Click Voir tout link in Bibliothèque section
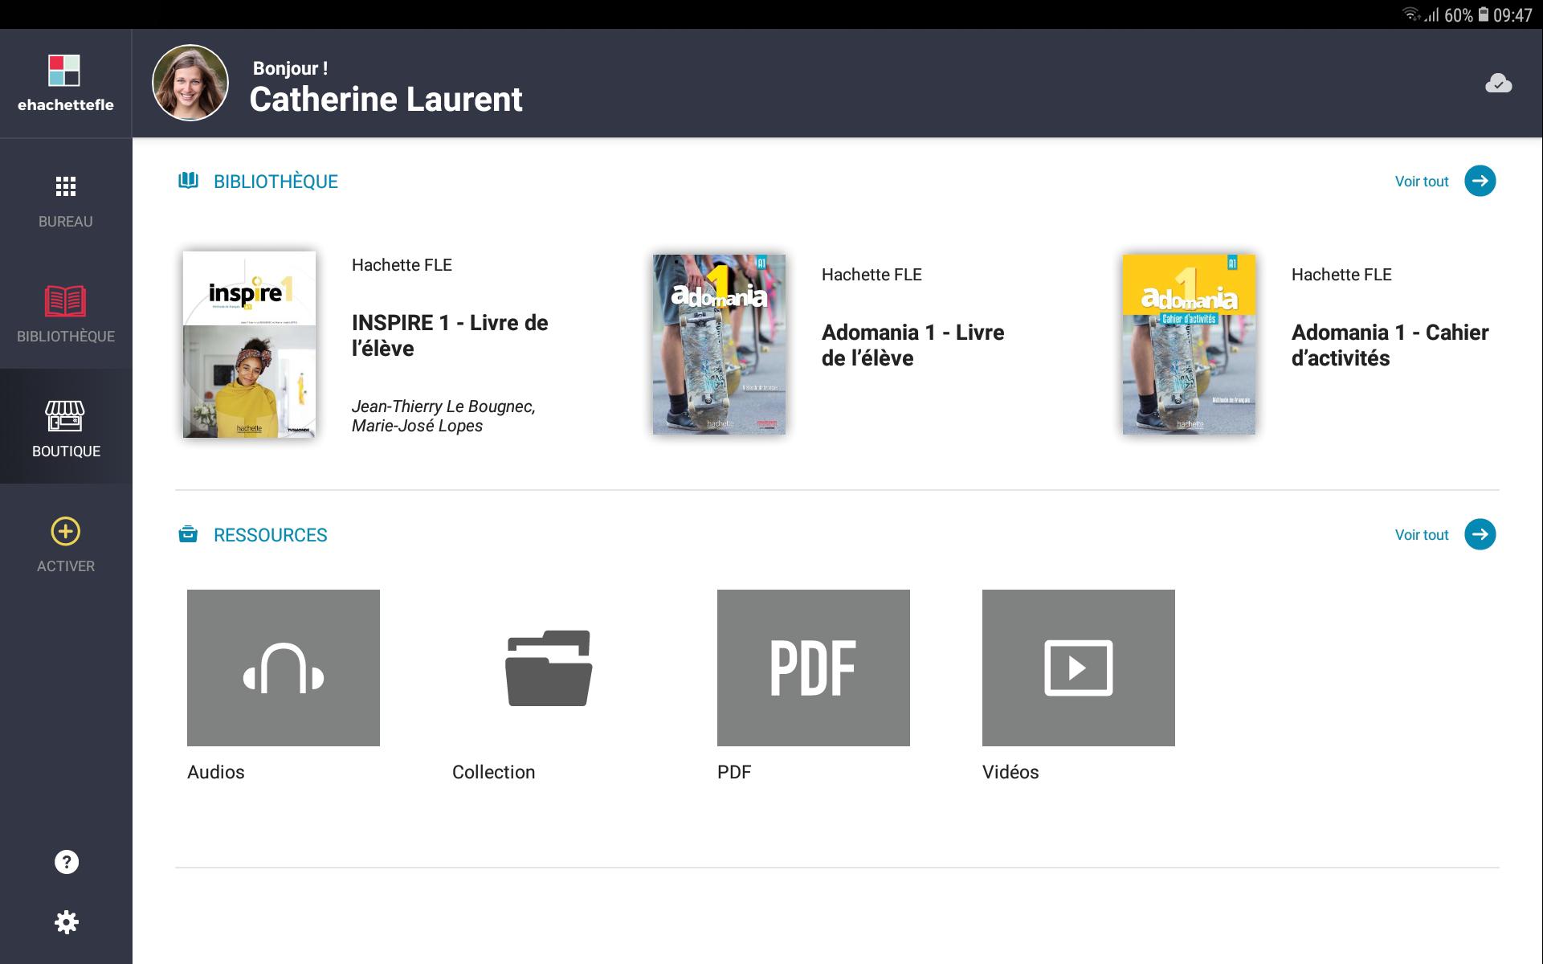Screen dimensions: 1543x964 point(1422,182)
